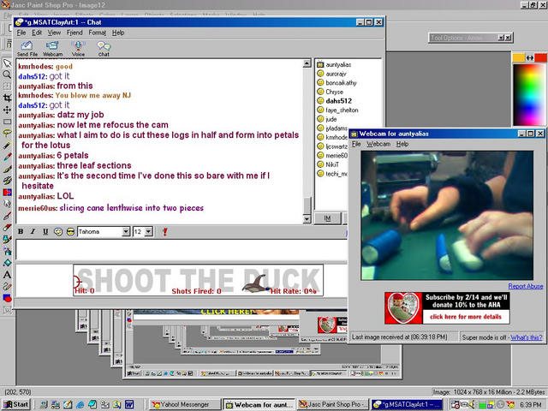Click the Shoot the Duck banner game
This screenshot has height=411, width=548.
click(x=198, y=280)
